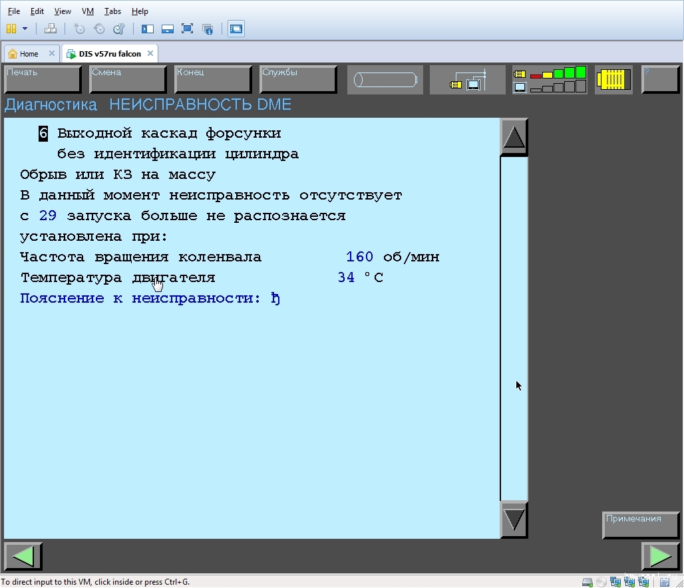Click the pause virtual machine icon
The height and width of the screenshot is (588, 684).
[11, 29]
